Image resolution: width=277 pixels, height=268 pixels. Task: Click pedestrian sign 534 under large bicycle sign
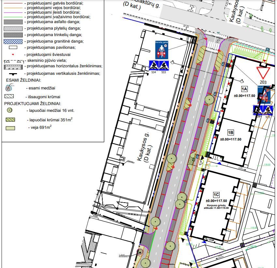coord(154,65)
